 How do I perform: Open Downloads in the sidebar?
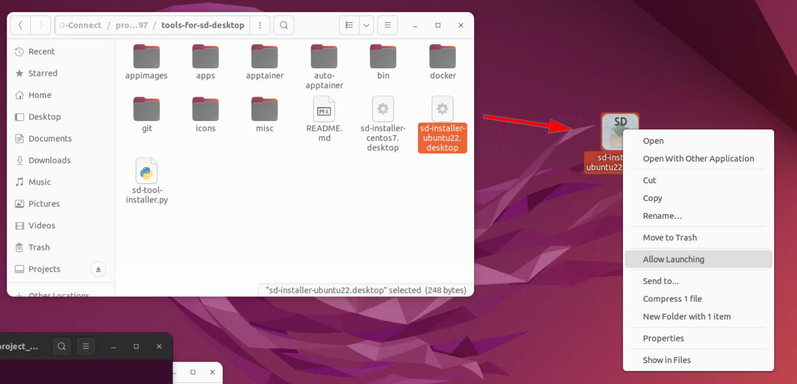(49, 160)
